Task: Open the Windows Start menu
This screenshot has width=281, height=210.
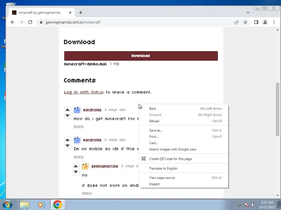Action: click(x=7, y=205)
